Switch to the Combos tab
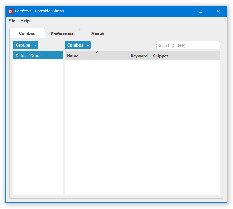233x209 pixels. 27,33
